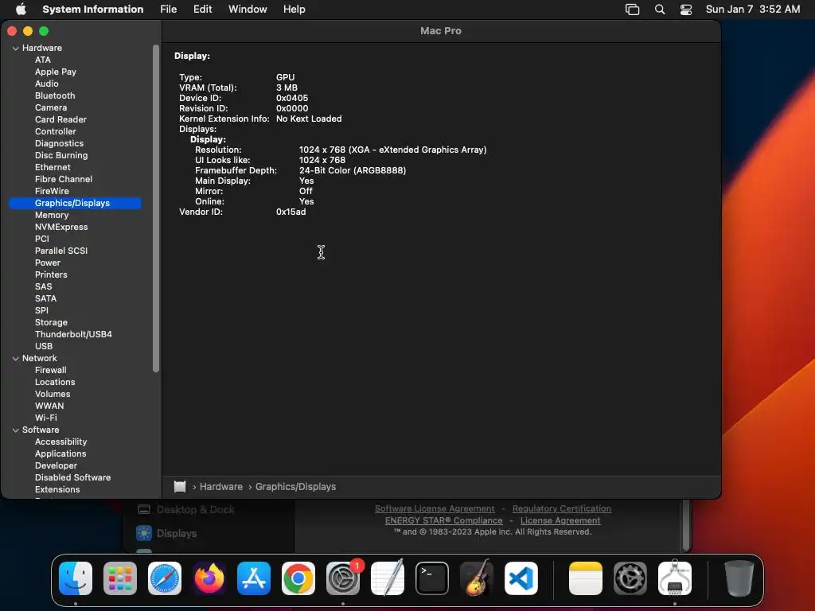This screenshot has width=815, height=611.
Task: Open Regulatory Certification link
Action: pos(561,508)
